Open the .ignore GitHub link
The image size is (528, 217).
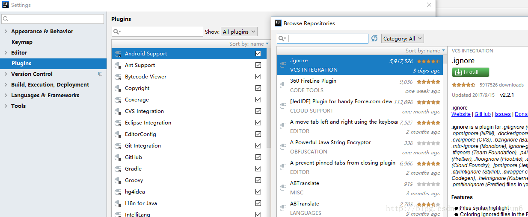tap(483, 114)
